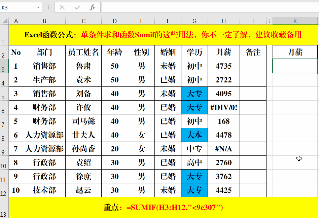Select column F header
319x218 pixels.
(x=168, y=21)
